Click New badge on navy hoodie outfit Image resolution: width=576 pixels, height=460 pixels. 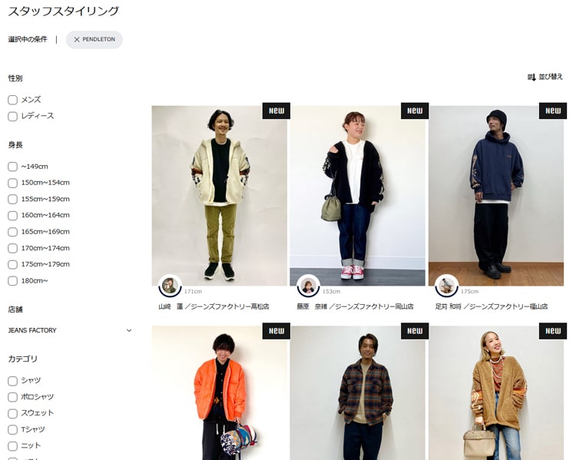(x=553, y=111)
